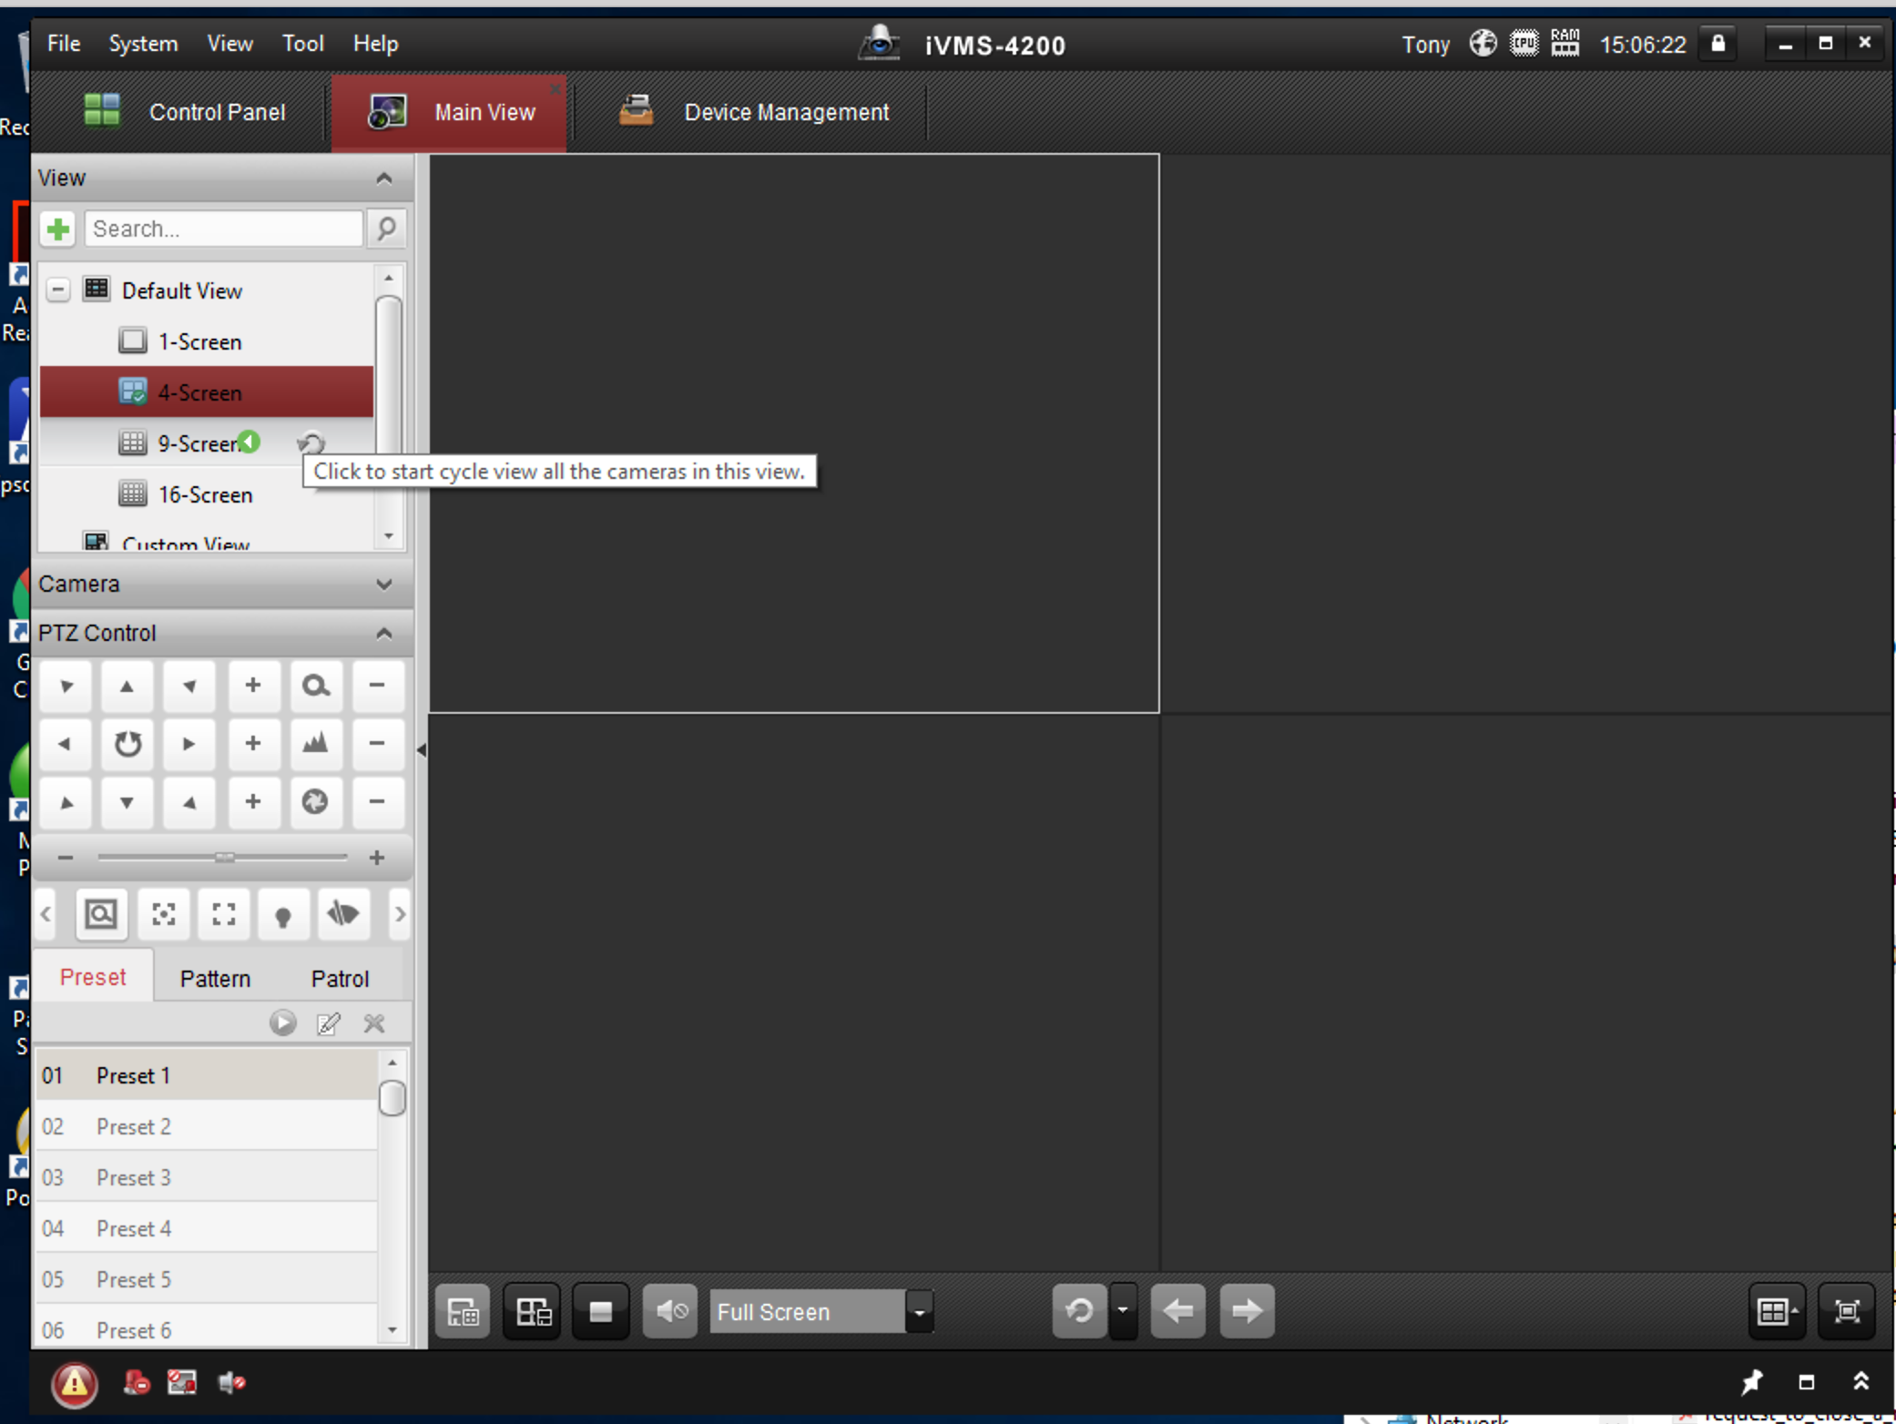This screenshot has height=1424, width=1896.
Task: Click the green add view plus icon
Action: coord(58,229)
